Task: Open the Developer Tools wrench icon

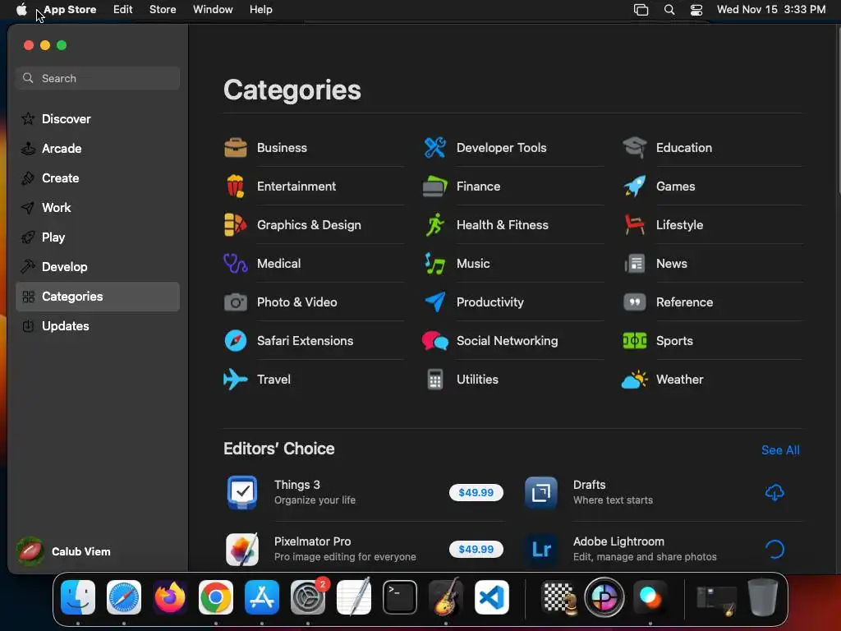Action: [435, 148]
